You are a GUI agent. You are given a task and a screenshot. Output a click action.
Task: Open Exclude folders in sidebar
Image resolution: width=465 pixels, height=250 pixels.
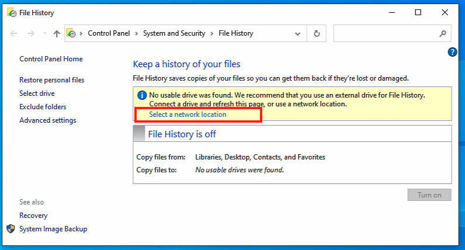[43, 107]
